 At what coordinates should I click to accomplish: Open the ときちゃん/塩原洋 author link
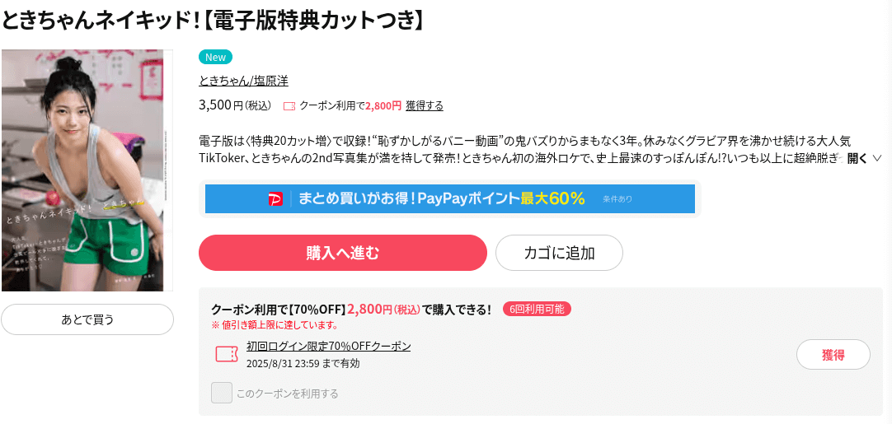(243, 81)
